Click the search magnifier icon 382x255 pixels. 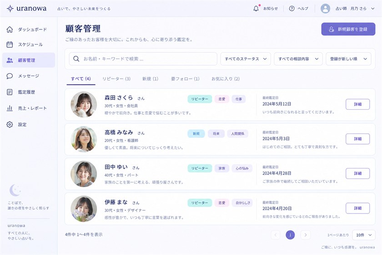tap(76, 59)
